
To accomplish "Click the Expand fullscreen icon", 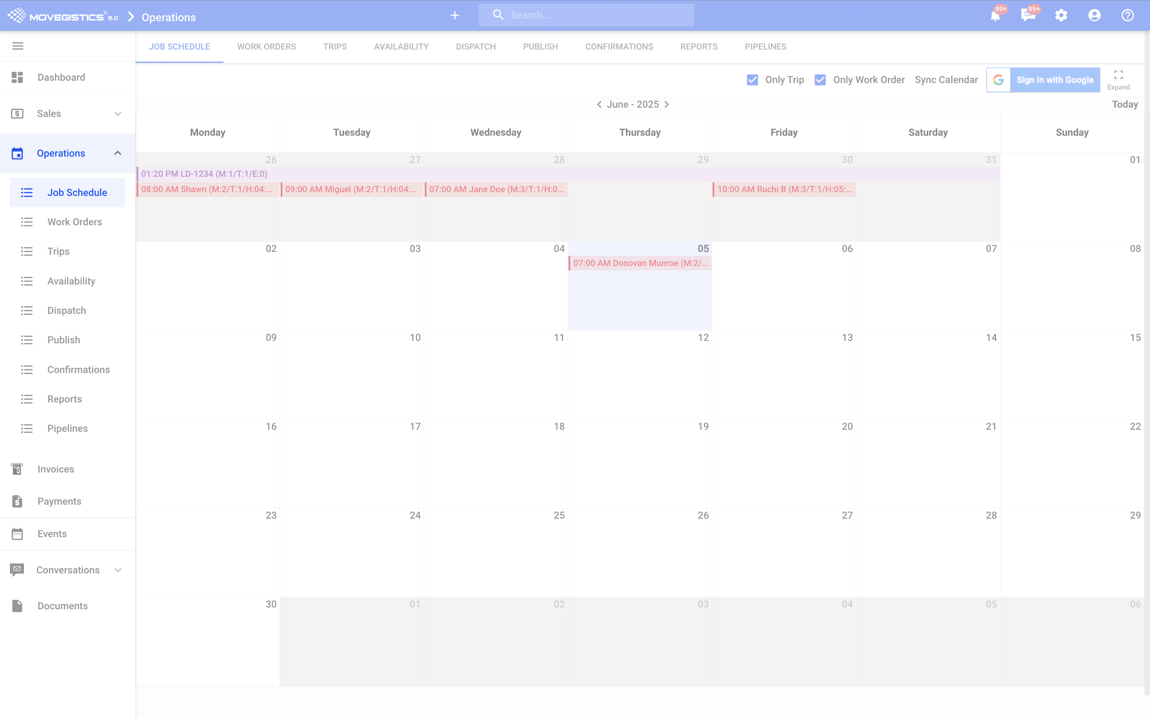I will [1118, 75].
